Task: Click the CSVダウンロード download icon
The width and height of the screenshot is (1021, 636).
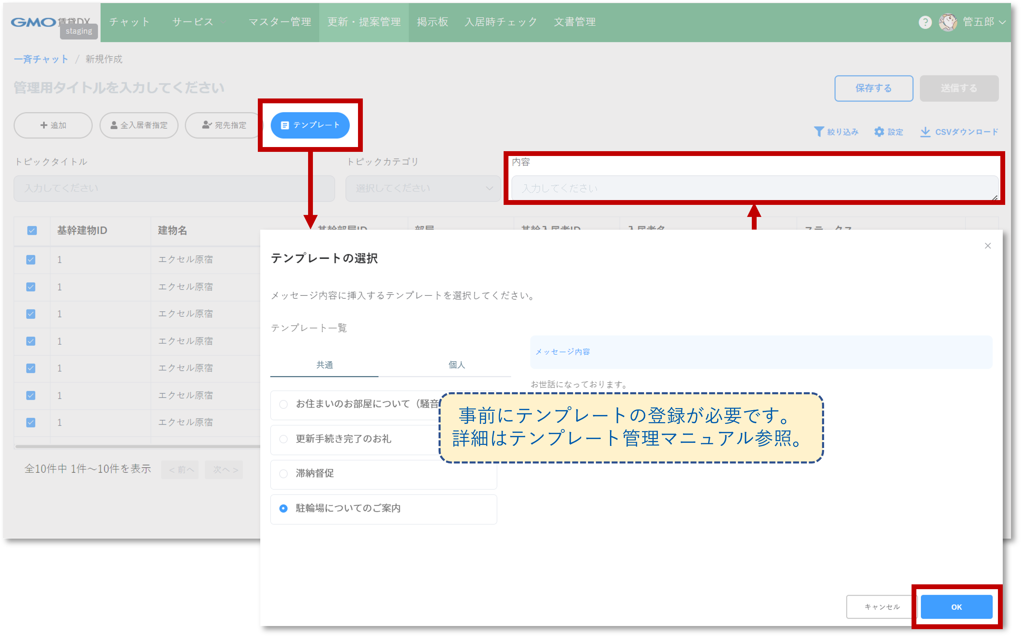Action: pyautogui.click(x=925, y=132)
